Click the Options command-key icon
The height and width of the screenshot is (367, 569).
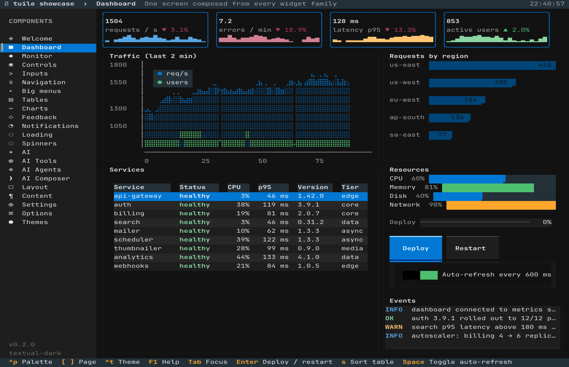tap(11, 213)
